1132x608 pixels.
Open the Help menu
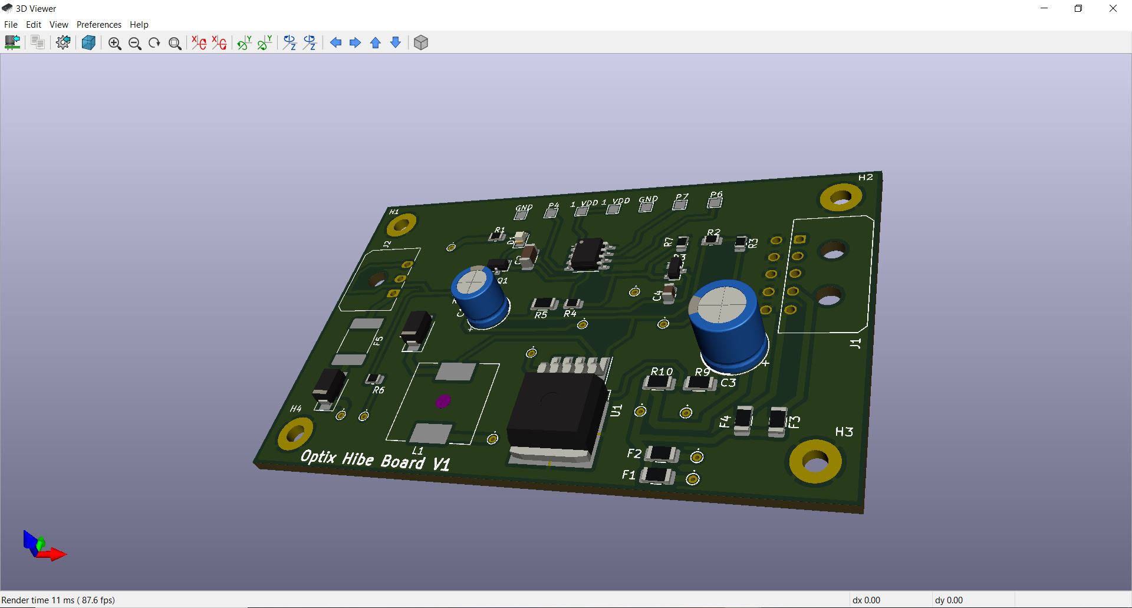pyautogui.click(x=139, y=24)
